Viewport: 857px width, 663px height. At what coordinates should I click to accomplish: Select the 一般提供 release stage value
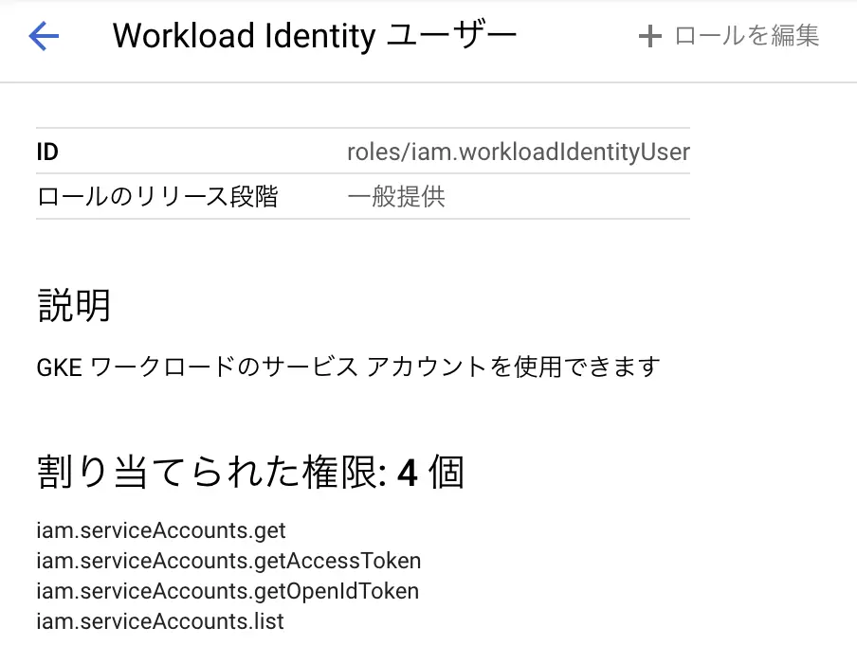point(398,196)
